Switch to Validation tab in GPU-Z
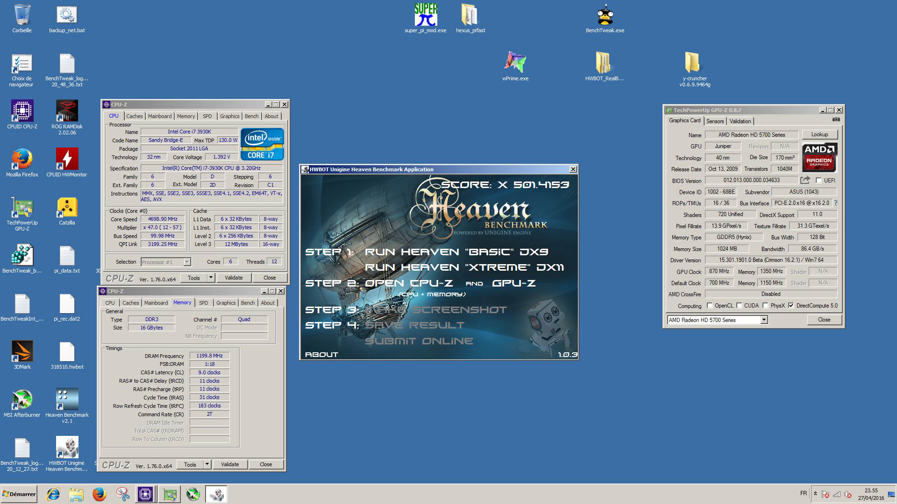This screenshot has width=897, height=504. (x=740, y=121)
